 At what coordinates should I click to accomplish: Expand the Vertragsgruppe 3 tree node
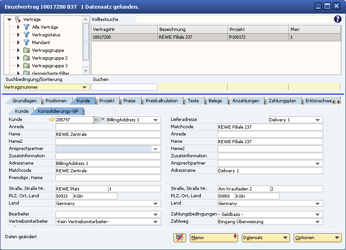19,66
